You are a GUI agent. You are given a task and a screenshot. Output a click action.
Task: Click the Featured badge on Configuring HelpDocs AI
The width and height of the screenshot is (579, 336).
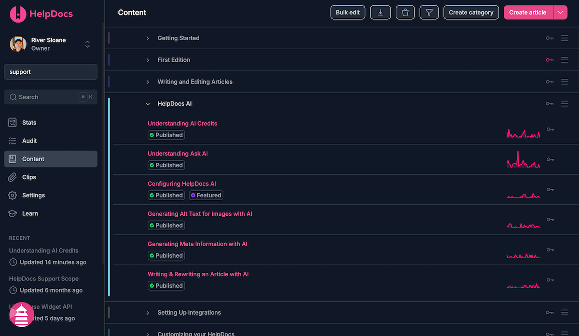(x=206, y=196)
